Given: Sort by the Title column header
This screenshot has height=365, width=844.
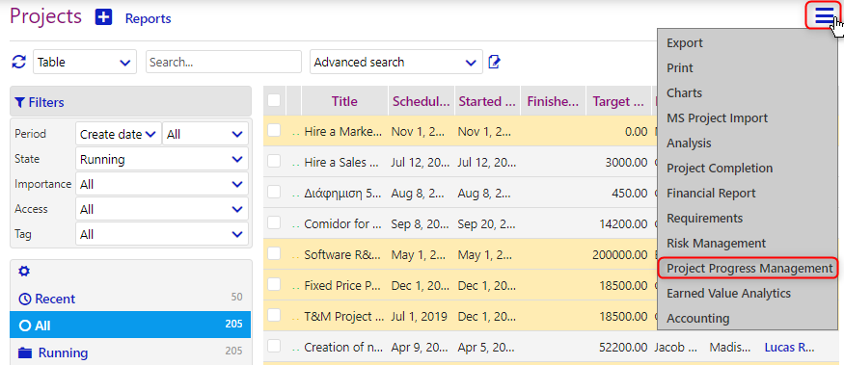Looking at the screenshot, I should pos(344,101).
